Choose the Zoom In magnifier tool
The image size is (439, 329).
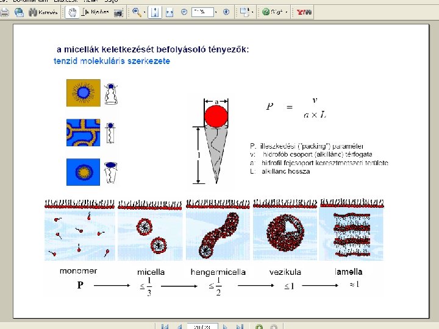point(137,12)
